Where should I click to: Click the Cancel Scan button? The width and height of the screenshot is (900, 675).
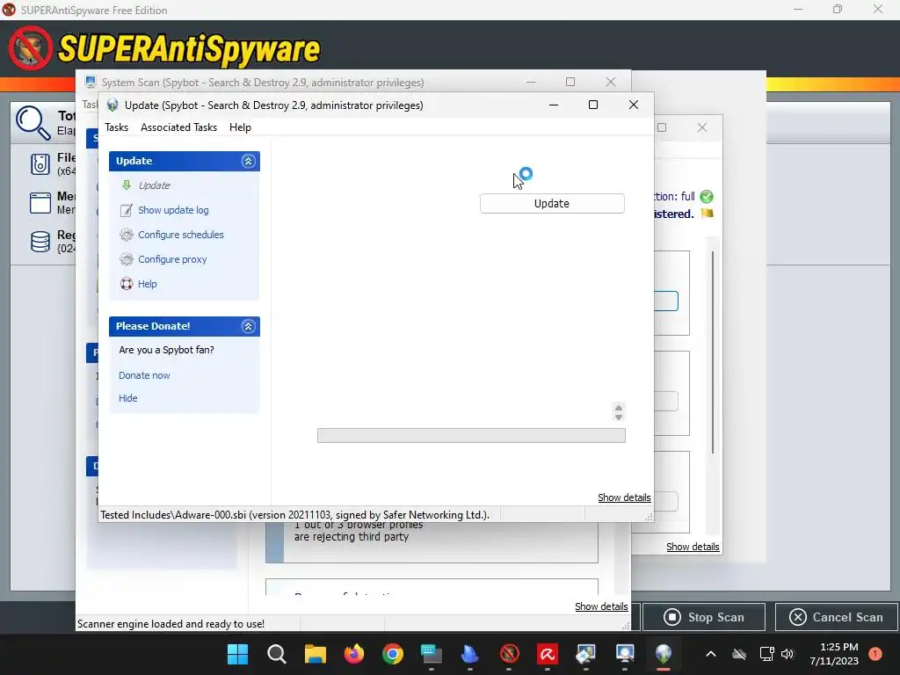(x=837, y=617)
